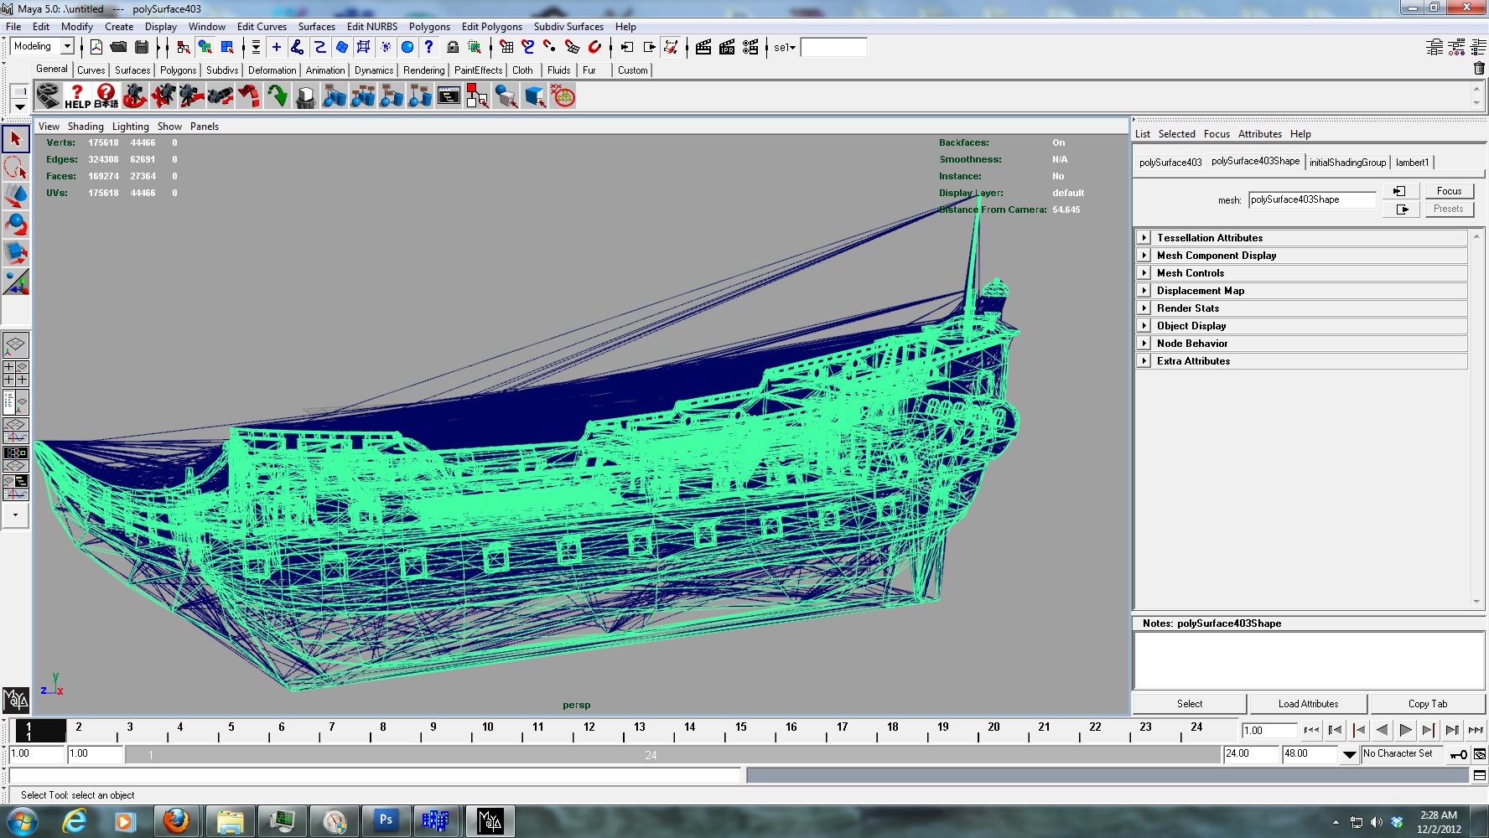The height and width of the screenshot is (838, 1489).
Task: Select by hierarchy mode icon
Action: pyautogui.click(x=184, y=47)
